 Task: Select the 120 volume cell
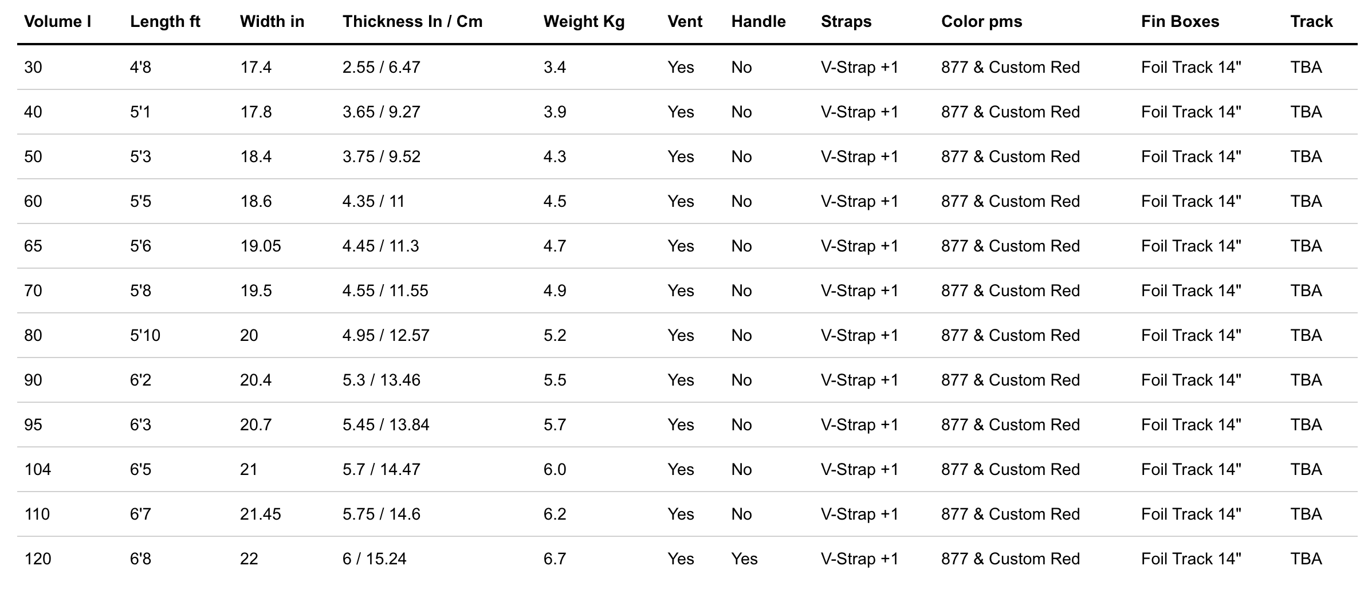(x=38, y=559)
